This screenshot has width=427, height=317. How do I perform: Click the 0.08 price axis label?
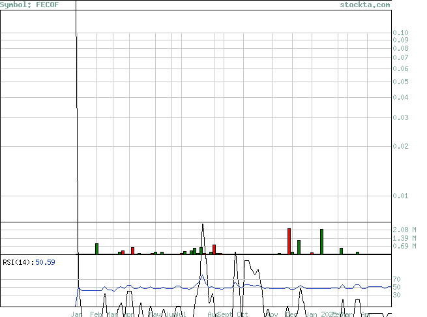400,48
